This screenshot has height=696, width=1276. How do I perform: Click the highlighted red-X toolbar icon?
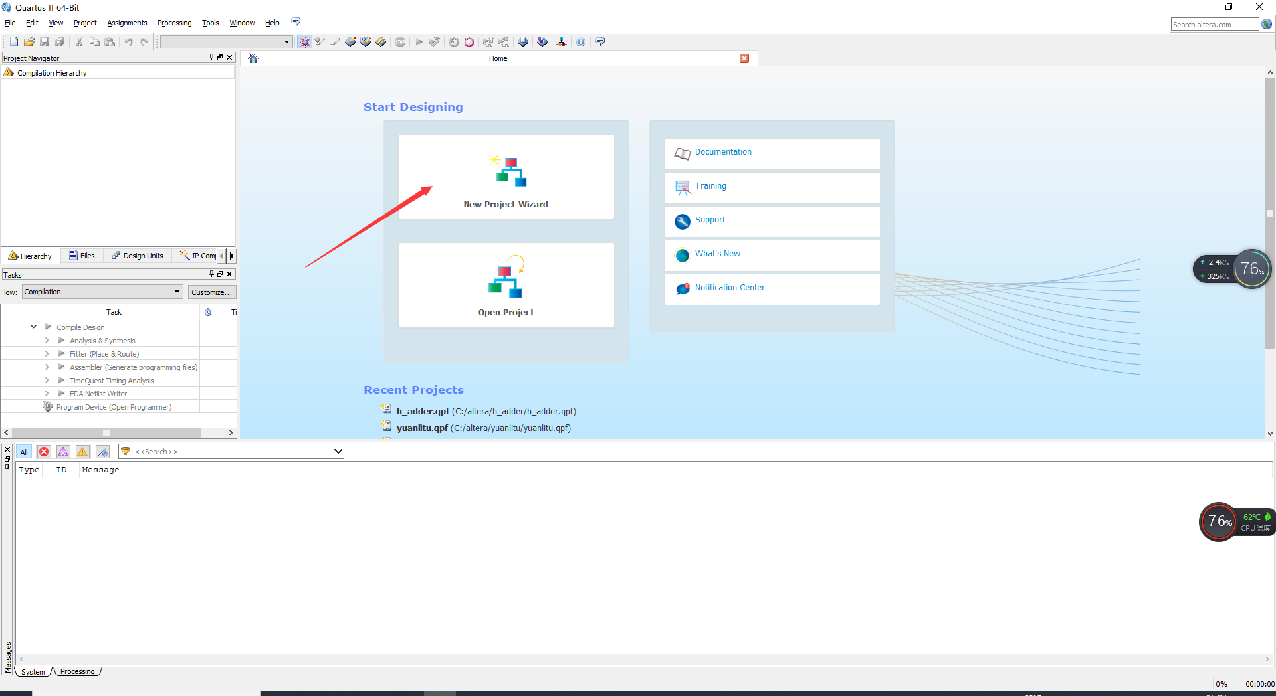click(304, 42)
